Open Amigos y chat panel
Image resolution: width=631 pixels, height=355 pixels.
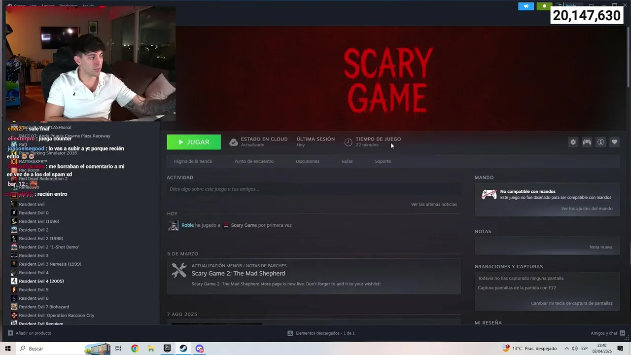click(x=608, y=333)
